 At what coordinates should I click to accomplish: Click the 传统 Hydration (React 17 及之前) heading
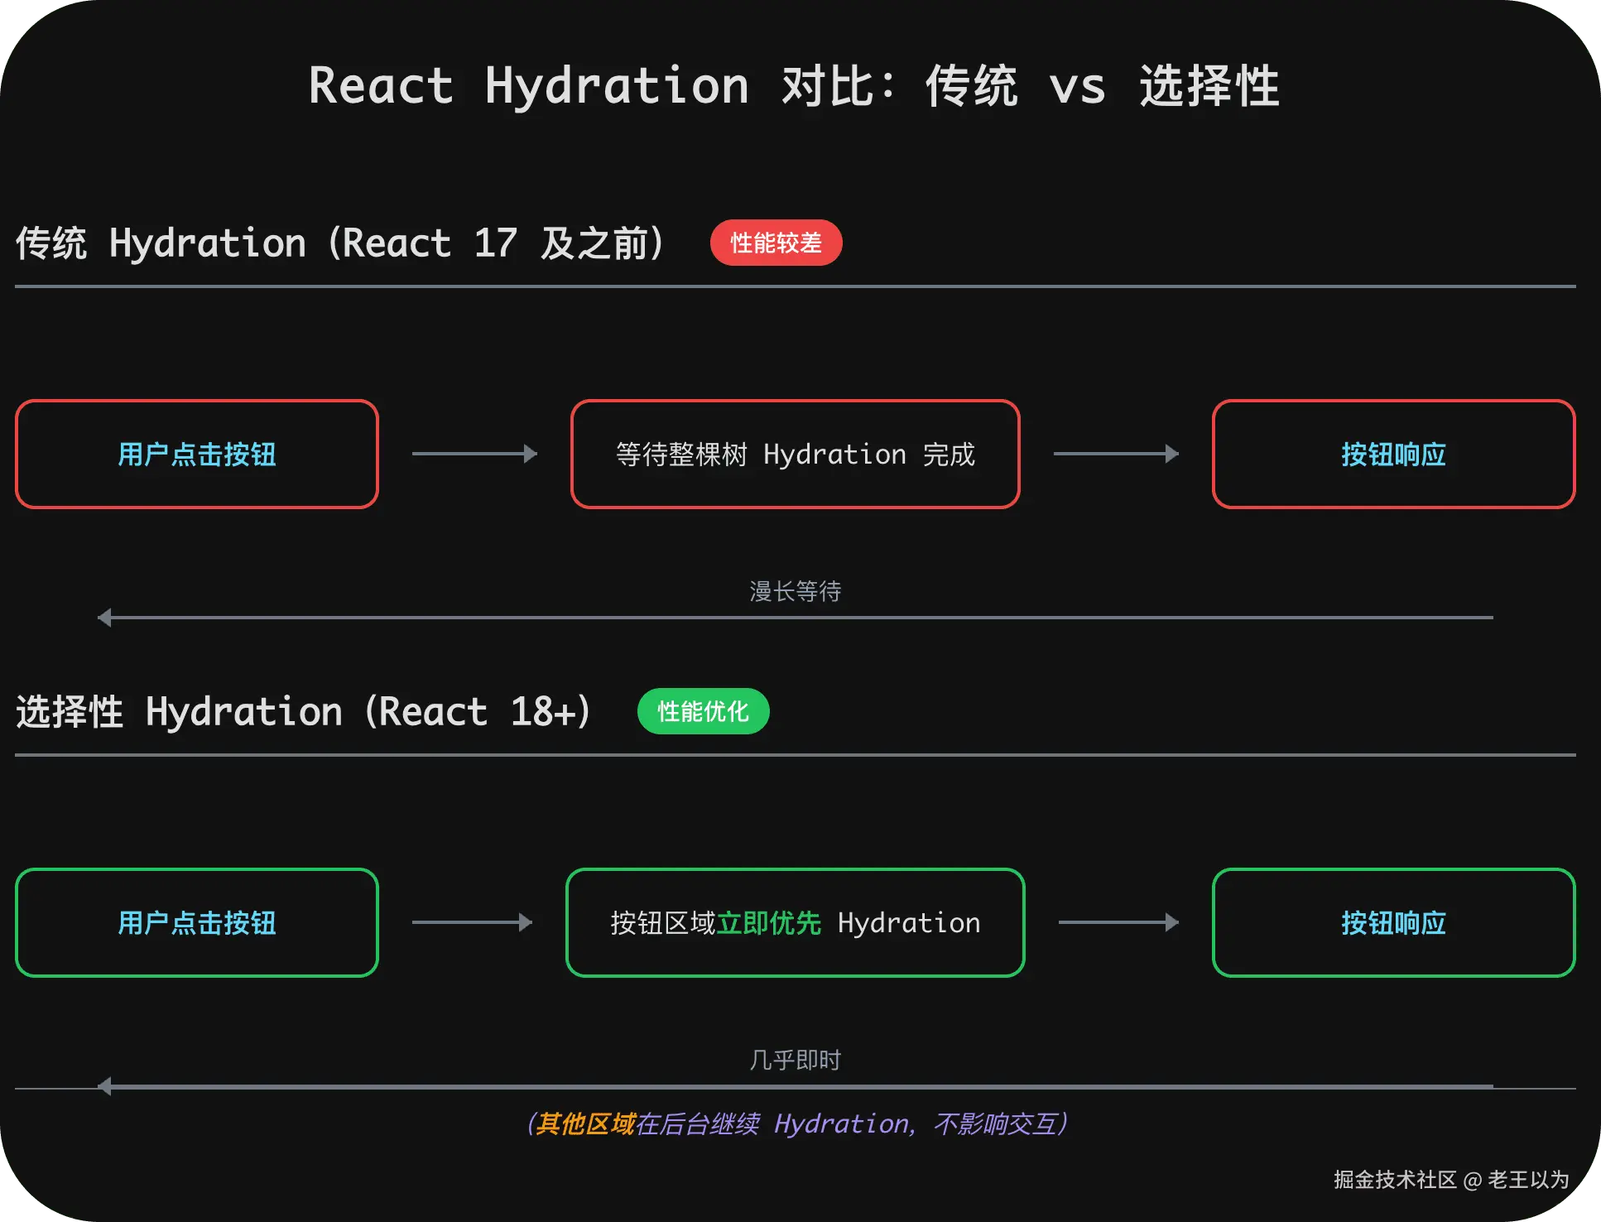coord(339,243)
